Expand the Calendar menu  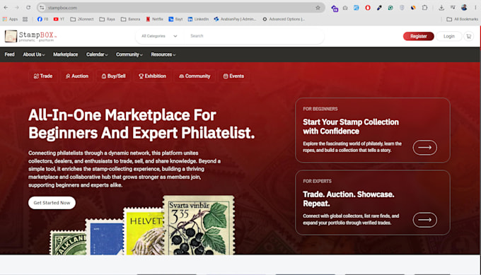coord(97,54)
